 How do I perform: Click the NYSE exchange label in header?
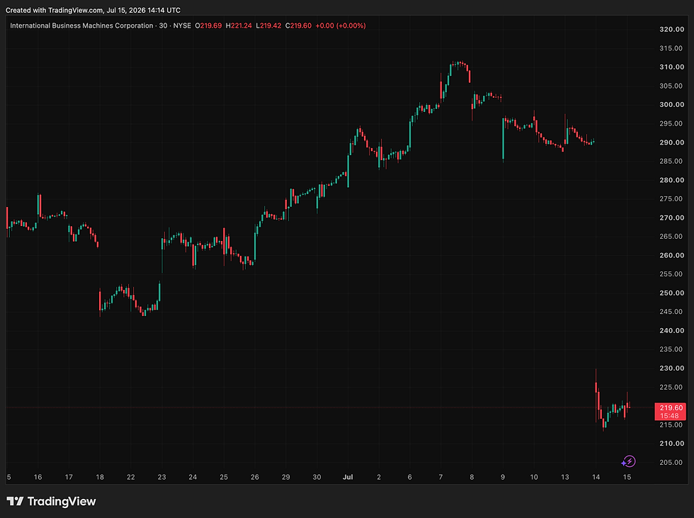pyautogui.click(x=182, y=26)
